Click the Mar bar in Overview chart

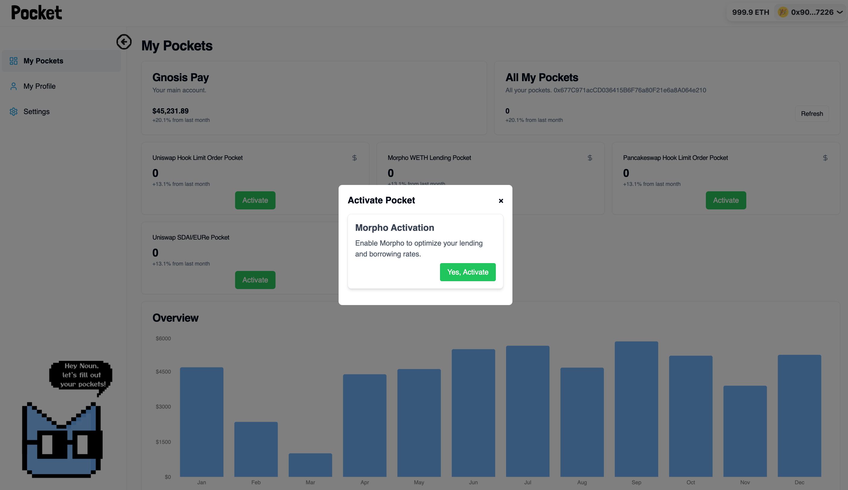pyautogui.click(x=310, y=465)
